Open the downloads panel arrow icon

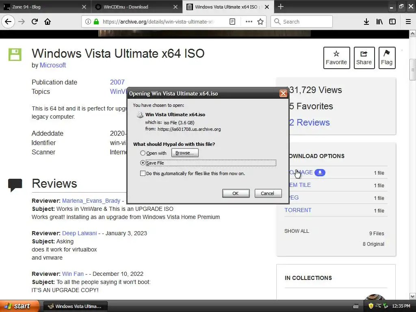click(366, 22)
